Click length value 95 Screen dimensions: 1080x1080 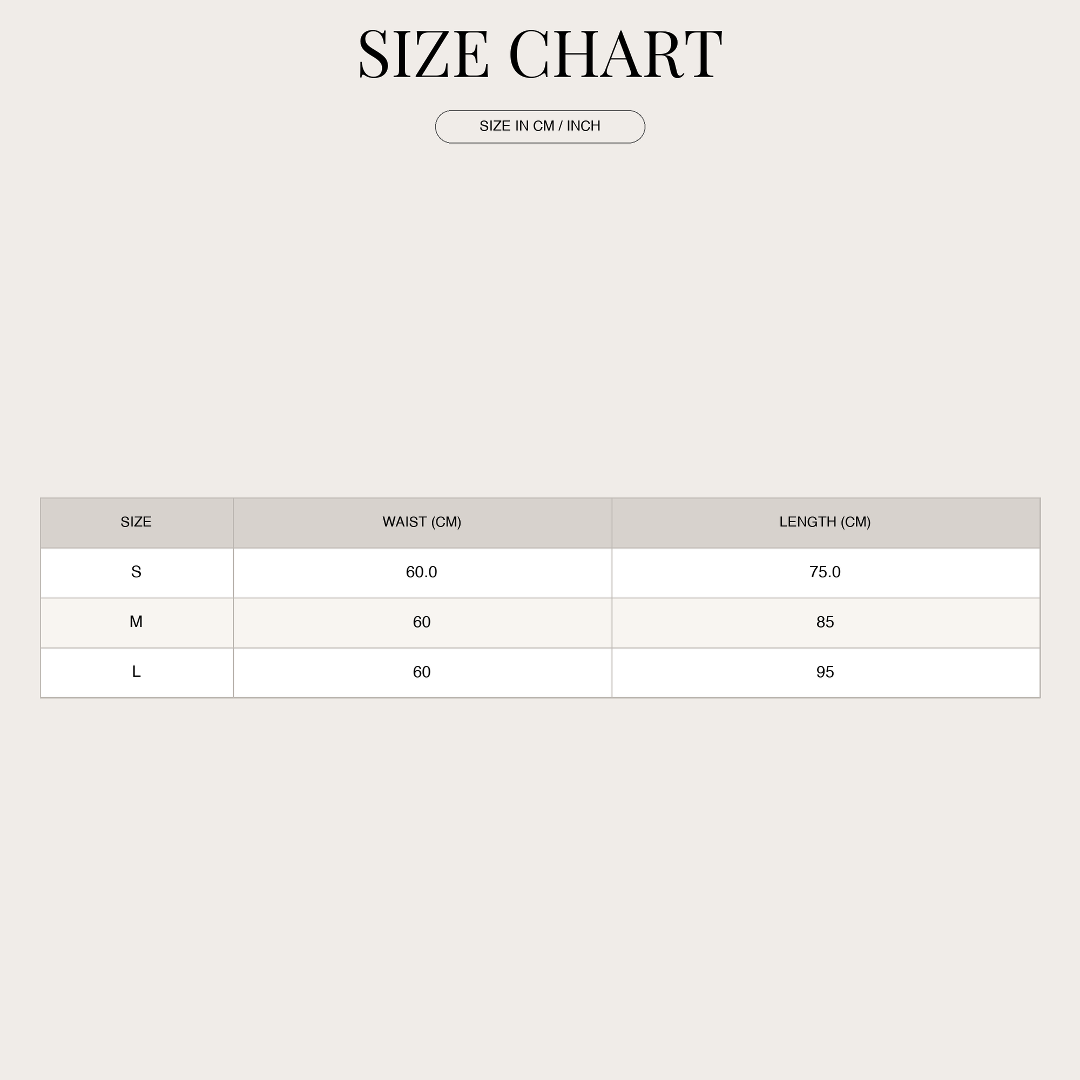pos(826,672)
